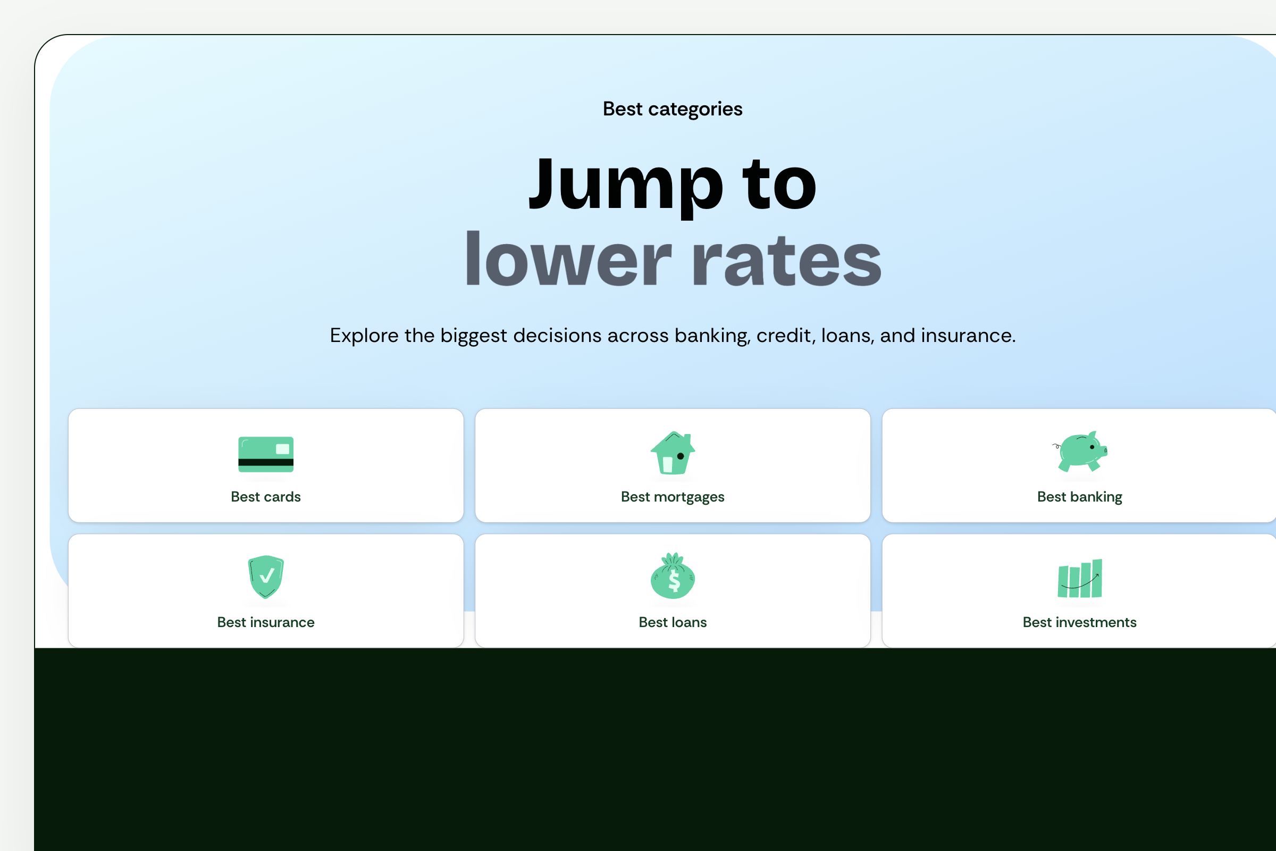This screenshot has width=1276, height=851.
Task: Click the shield checkmark insurance icon
Action: (x=266, y=577)
